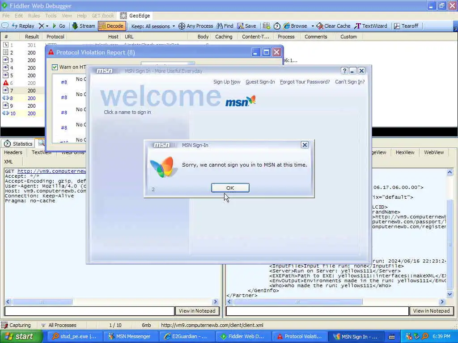Click the Go resume button

[59, 26]
